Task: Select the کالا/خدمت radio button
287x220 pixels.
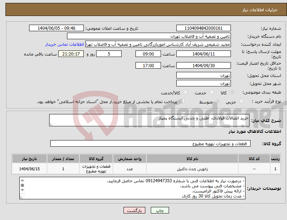Action: [186, 92]
